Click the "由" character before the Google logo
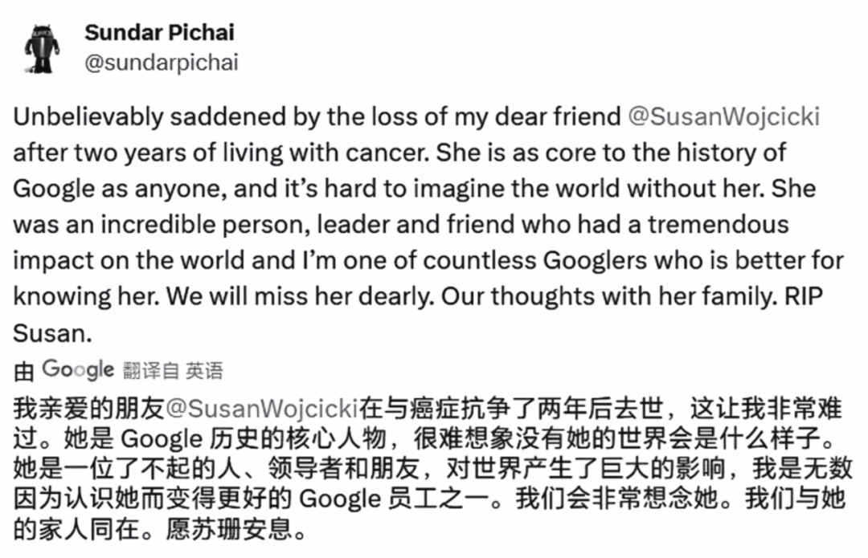This screenshot has height=558, width=868. [x=24, y=370]
